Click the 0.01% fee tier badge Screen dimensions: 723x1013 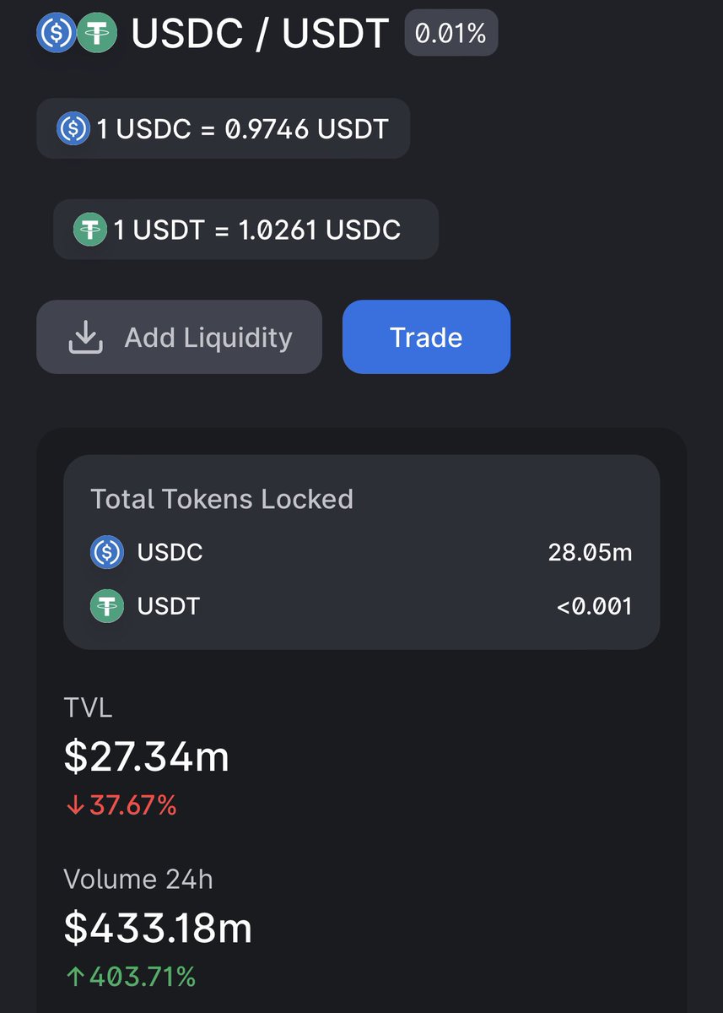coord(451,33)
